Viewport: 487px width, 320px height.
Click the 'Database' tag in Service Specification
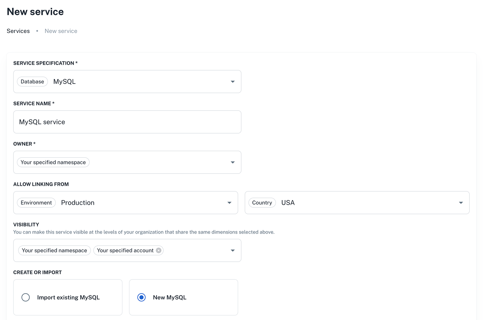click(32, 82)
